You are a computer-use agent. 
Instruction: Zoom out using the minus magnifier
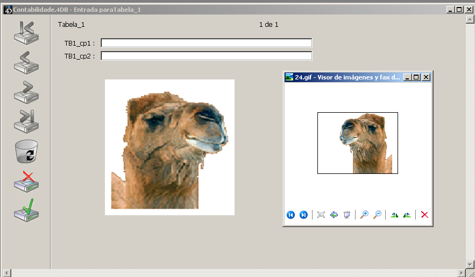coord(378,215)
